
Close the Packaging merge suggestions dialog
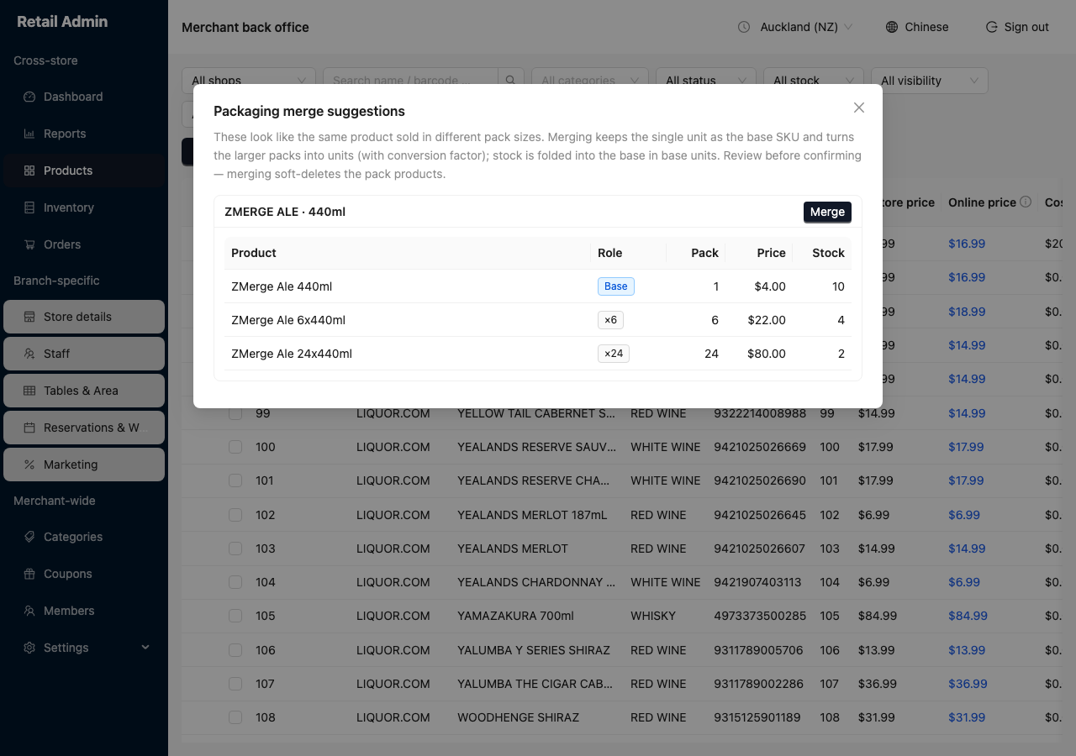pos(859,108)
